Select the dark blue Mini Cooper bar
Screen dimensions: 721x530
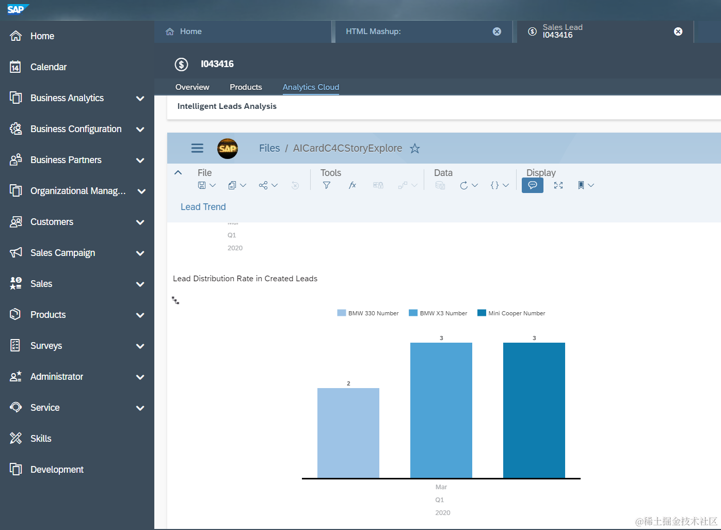tap(534, 410)
